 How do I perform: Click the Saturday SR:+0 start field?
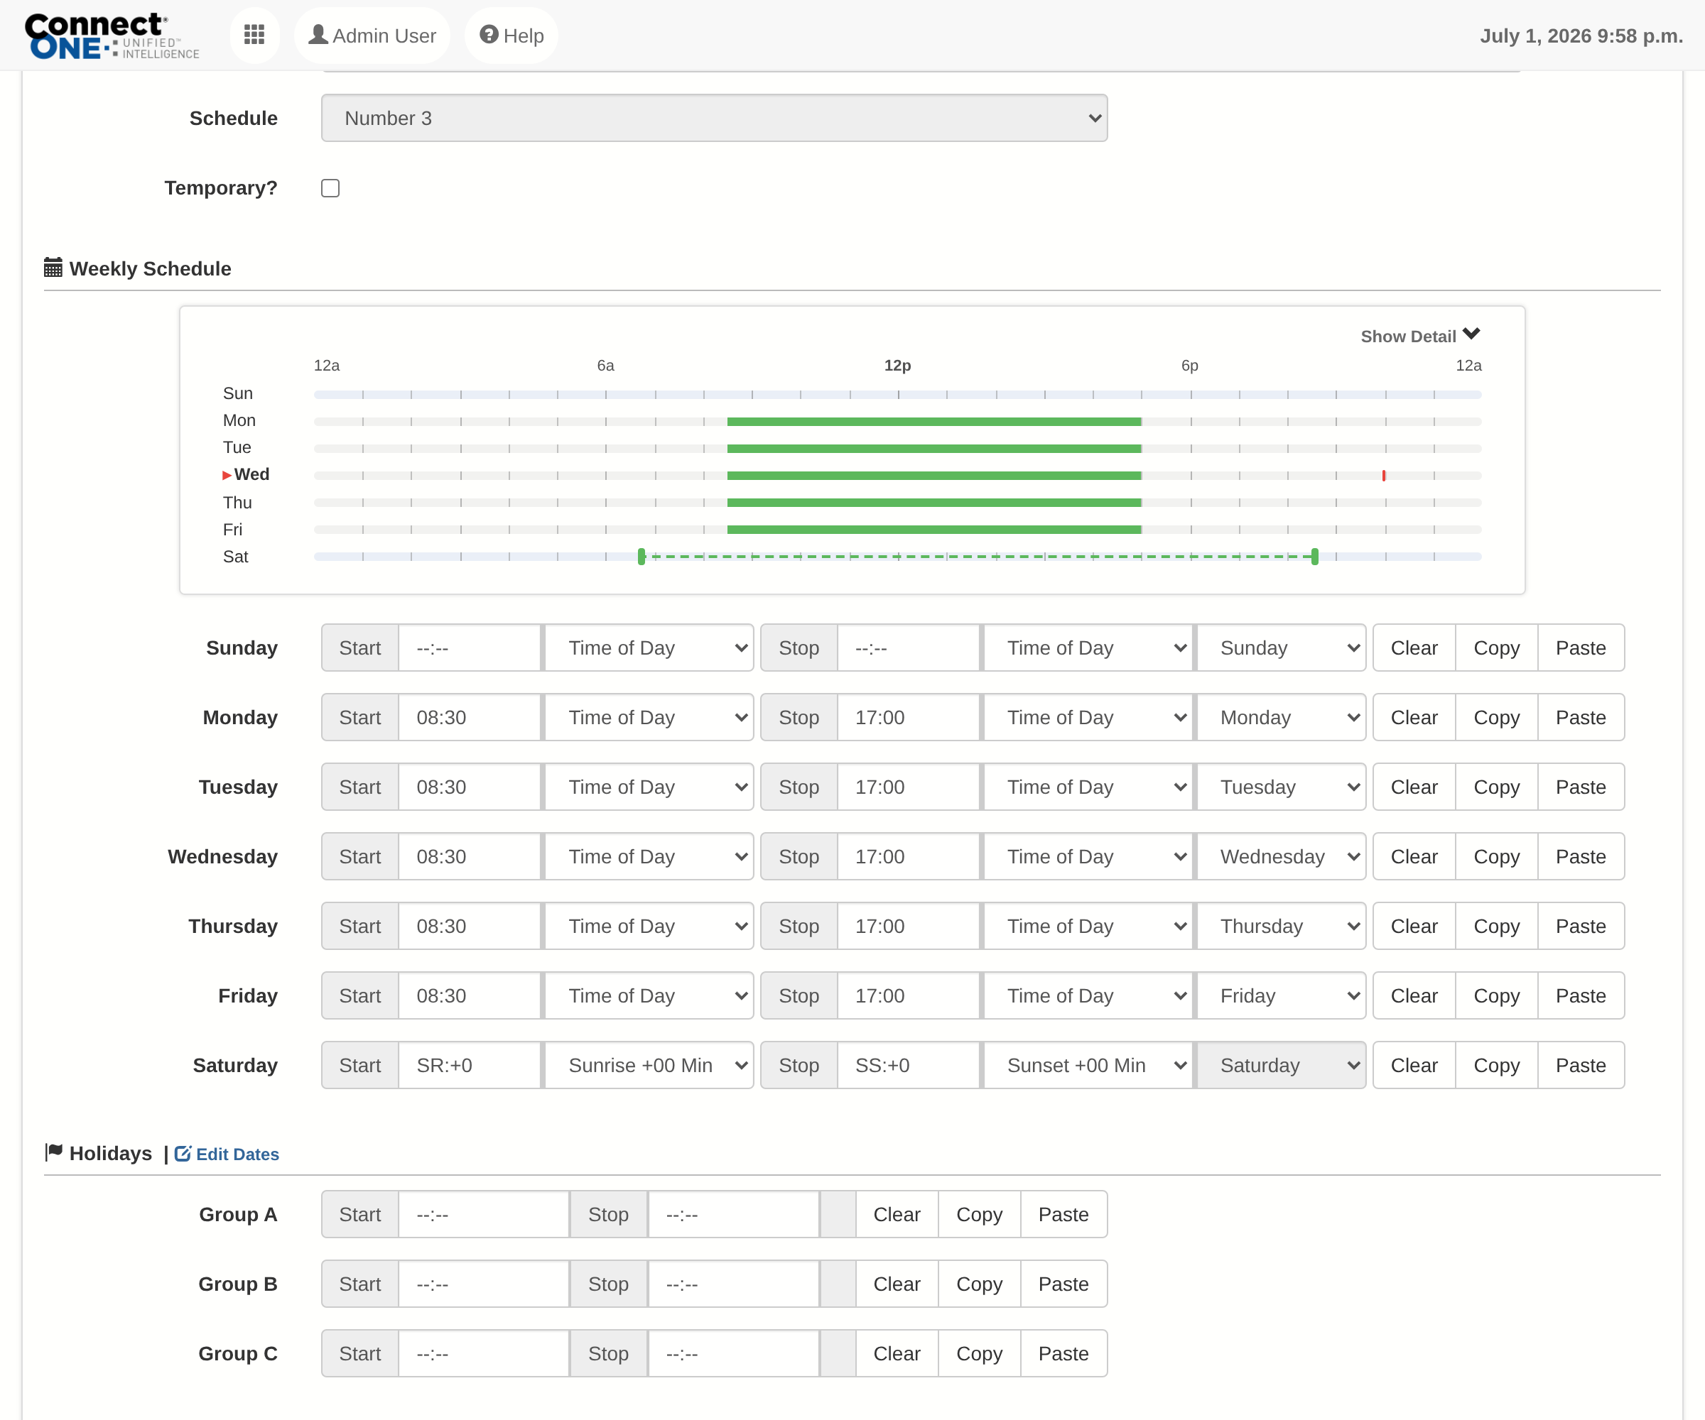coord(470,1066)
